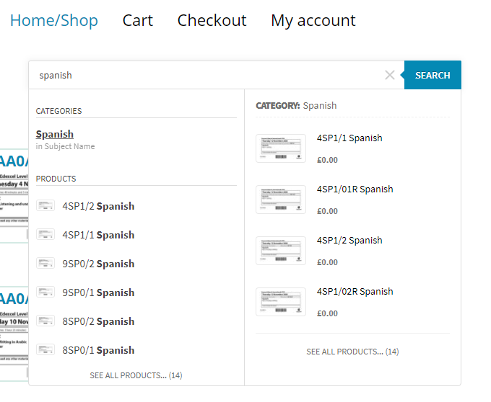491x402 pixels.
Task: Clear the search field with X icon
Action: [x=390, y=75]
